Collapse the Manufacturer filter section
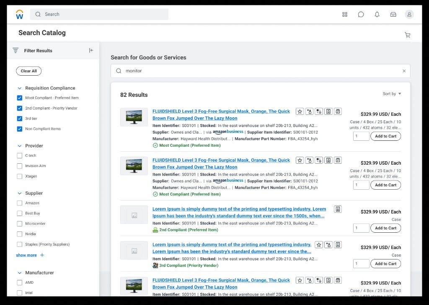This screenshot has height=305, width=429. (x=19, y=273)
